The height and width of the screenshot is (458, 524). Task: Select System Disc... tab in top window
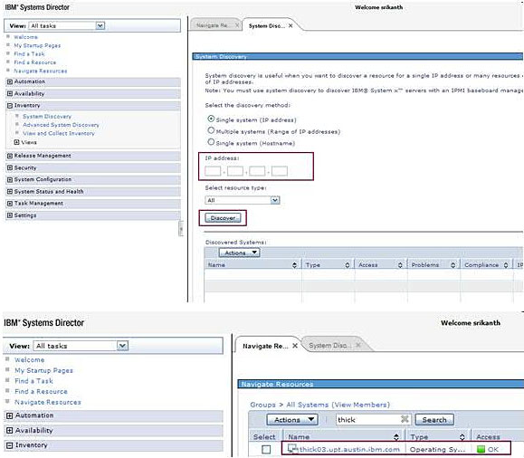tap(267, 25)
